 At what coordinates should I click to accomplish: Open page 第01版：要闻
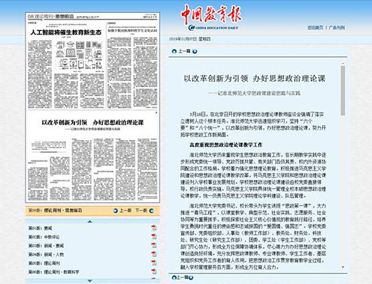[40, 228]
